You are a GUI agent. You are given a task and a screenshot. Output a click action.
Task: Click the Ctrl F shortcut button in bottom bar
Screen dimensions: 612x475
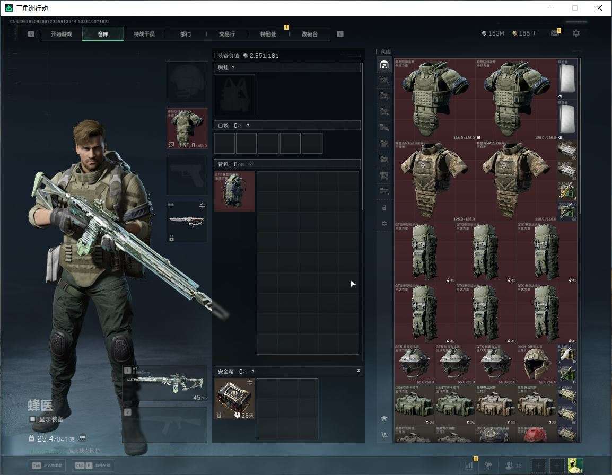click(93, 465)
